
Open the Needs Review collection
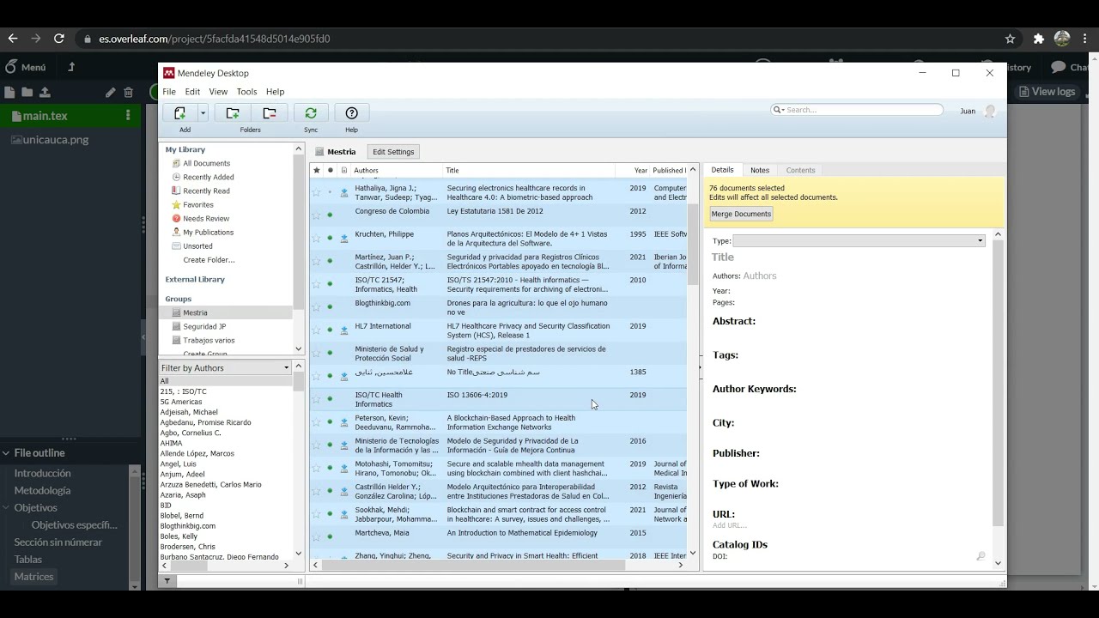click(x=205, y=218)
